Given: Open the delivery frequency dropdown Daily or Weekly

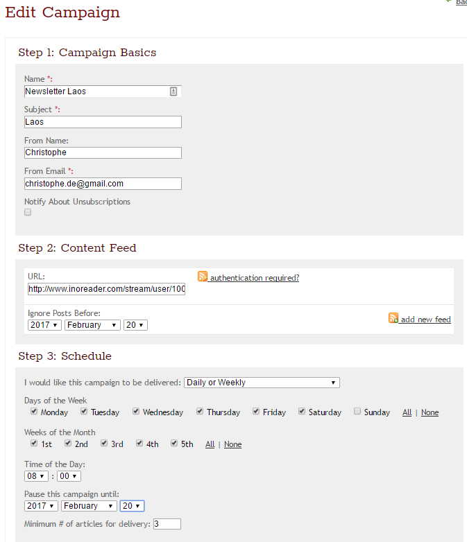Looking at the screenshot, I should pos(262,383).
